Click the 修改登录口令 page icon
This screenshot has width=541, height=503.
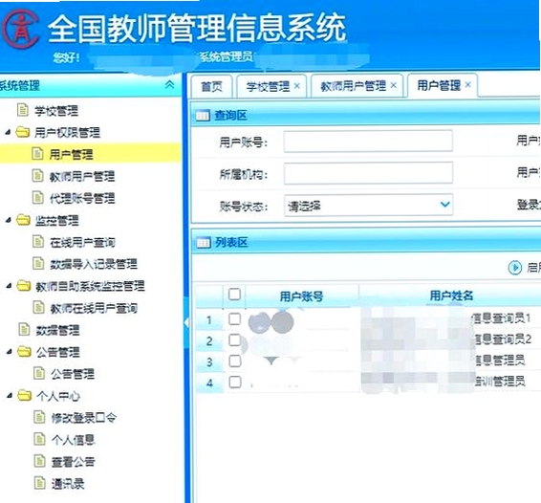pyautogui.click(x=39, y=417)
